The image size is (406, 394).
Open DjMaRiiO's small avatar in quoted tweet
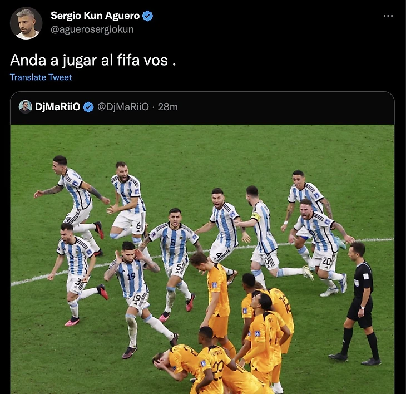point(26,107)
